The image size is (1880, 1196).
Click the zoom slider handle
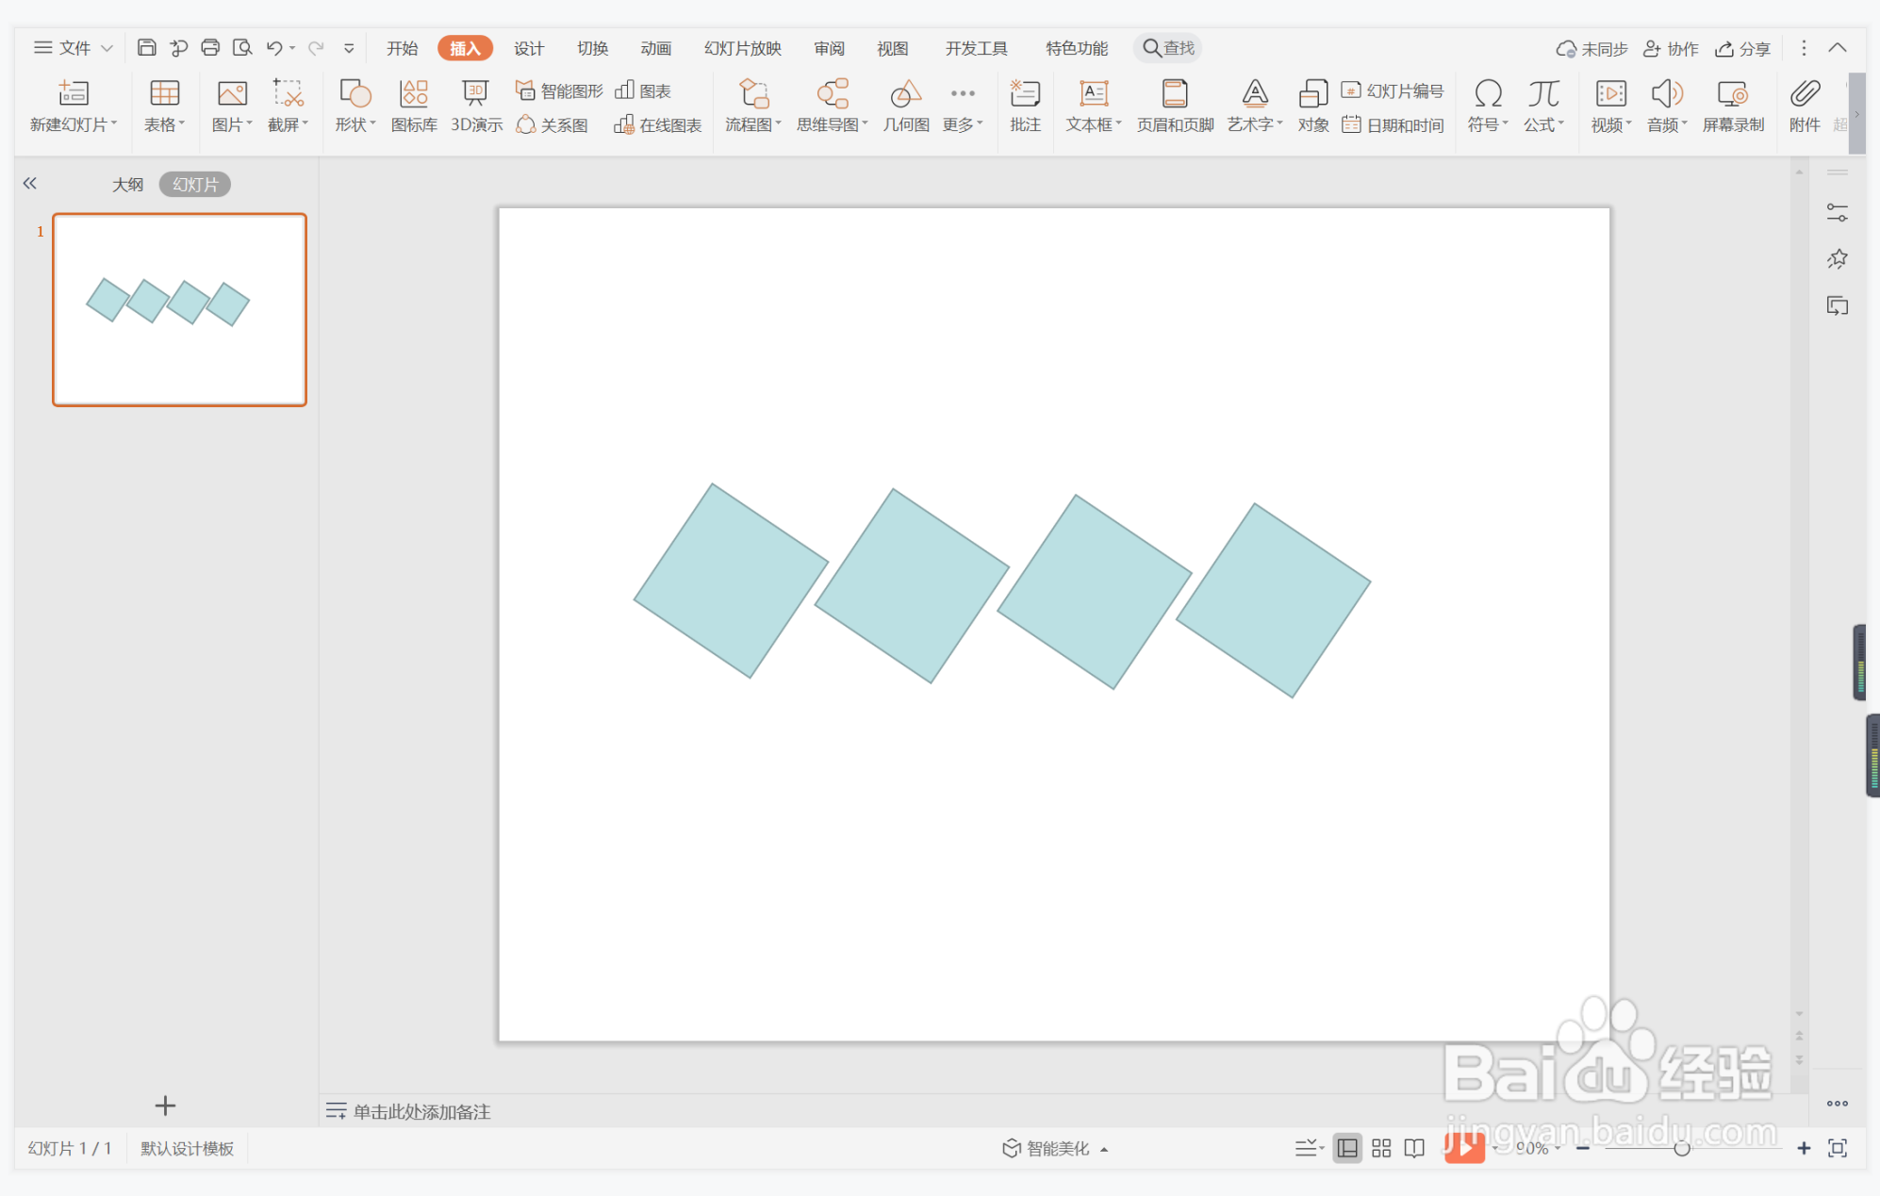click(x=1681, y=1148)
